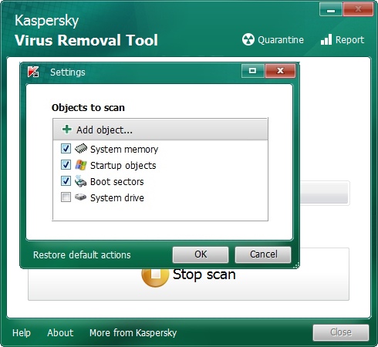Viewport: 378px width, 347px height.
Task: Click the System drive hard disk icon
Action: point(81,197)
